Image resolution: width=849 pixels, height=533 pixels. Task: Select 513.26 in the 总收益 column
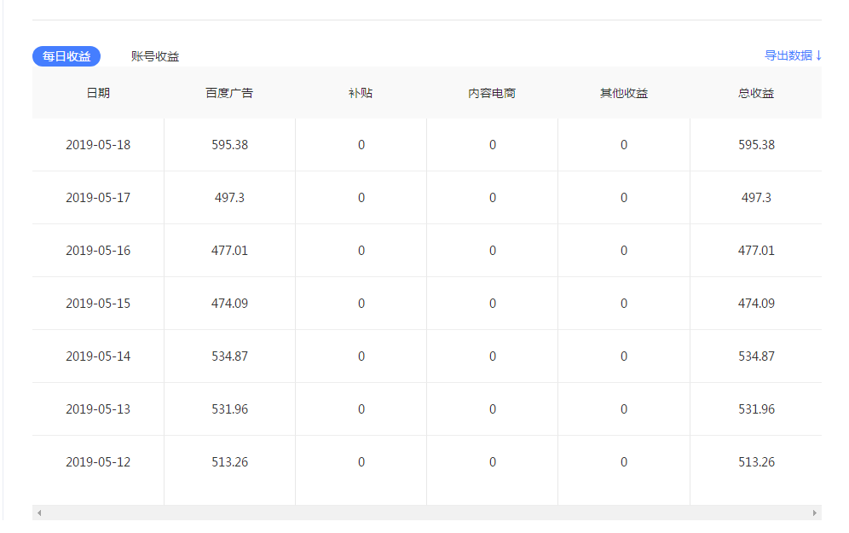tap(756, 462)
